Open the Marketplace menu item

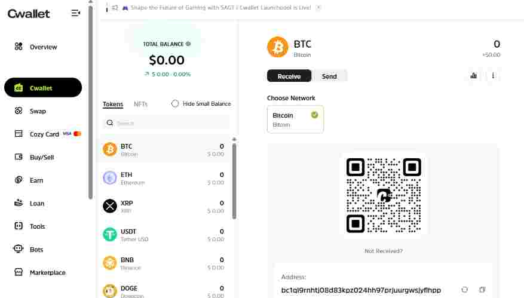point(47,273)
